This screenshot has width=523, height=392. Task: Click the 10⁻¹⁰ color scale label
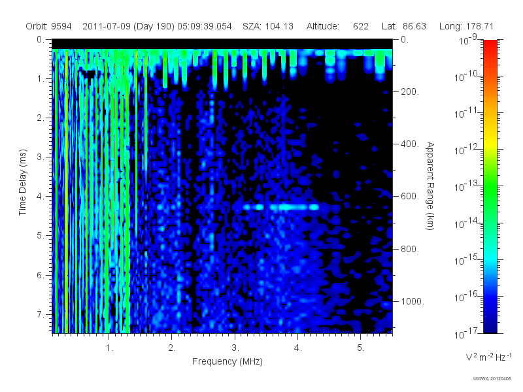pos(467,76)
